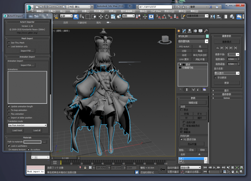
Task: Expand the Gizmos rollout
Action: click(226, 98)
